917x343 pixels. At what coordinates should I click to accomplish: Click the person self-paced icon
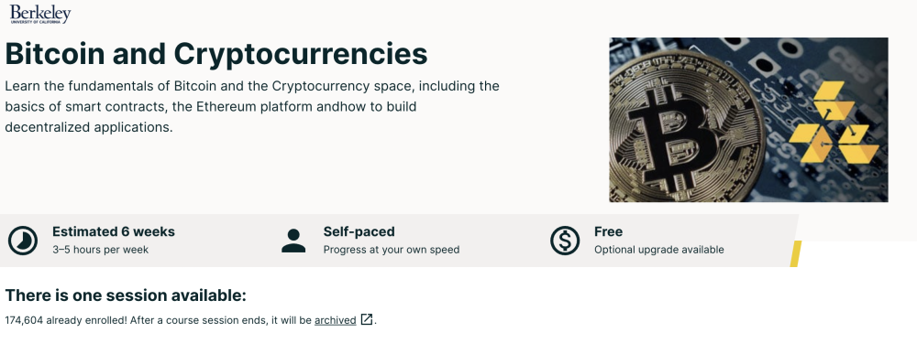pyautogui.click(x=293, y=241)
